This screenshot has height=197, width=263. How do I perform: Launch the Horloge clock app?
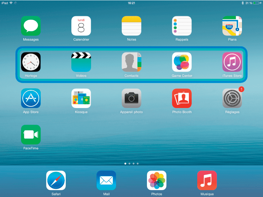(x=31, y=62)
